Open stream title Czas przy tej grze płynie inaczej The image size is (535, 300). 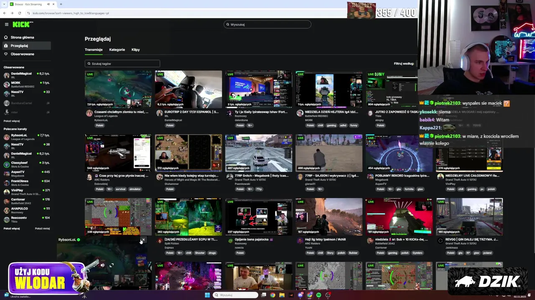[121, 176]
